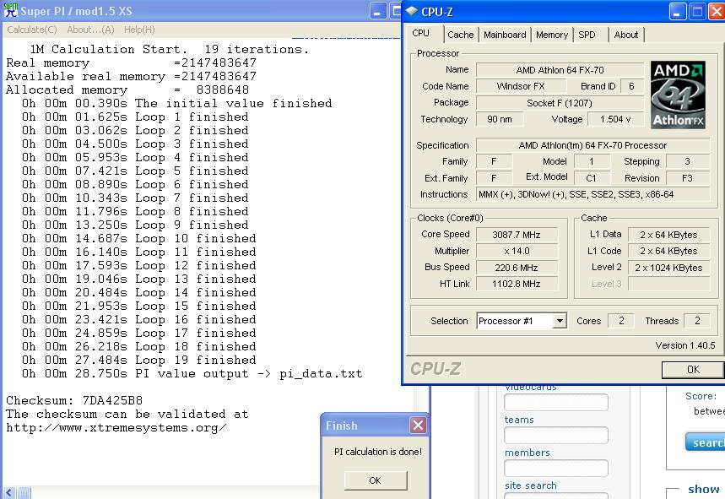Close the Finish dialog with the X button

[x=418, y=425]
